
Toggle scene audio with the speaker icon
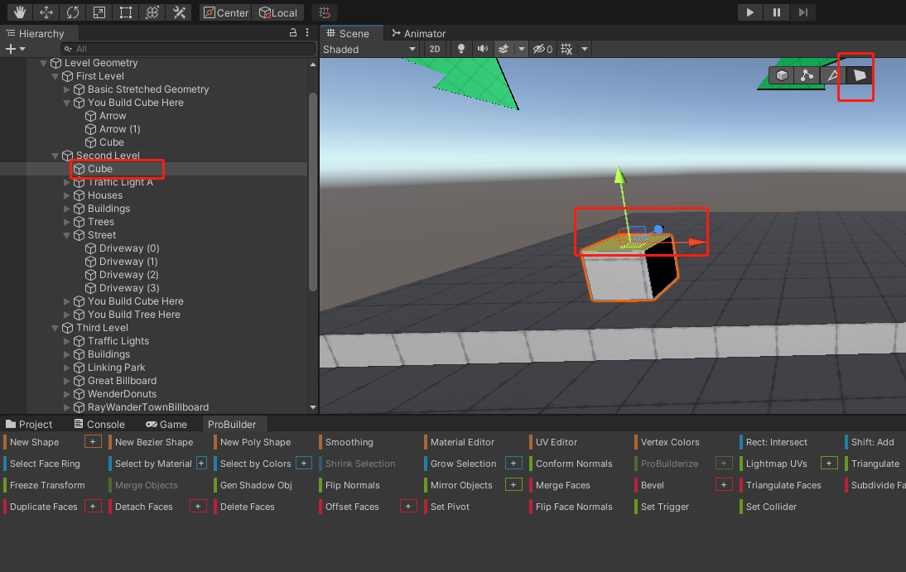(x=483, y=49)
